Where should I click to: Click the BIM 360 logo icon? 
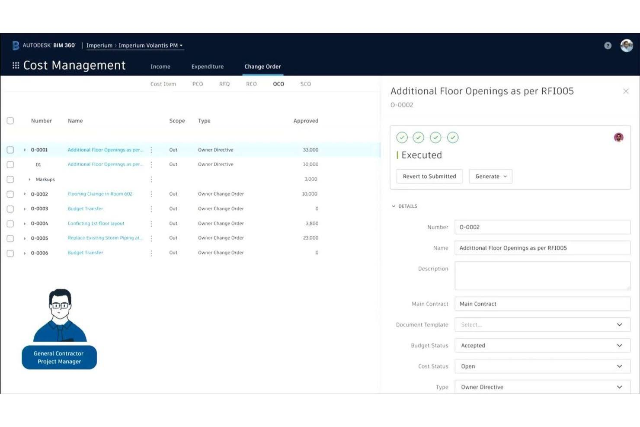tap(16, 45)
